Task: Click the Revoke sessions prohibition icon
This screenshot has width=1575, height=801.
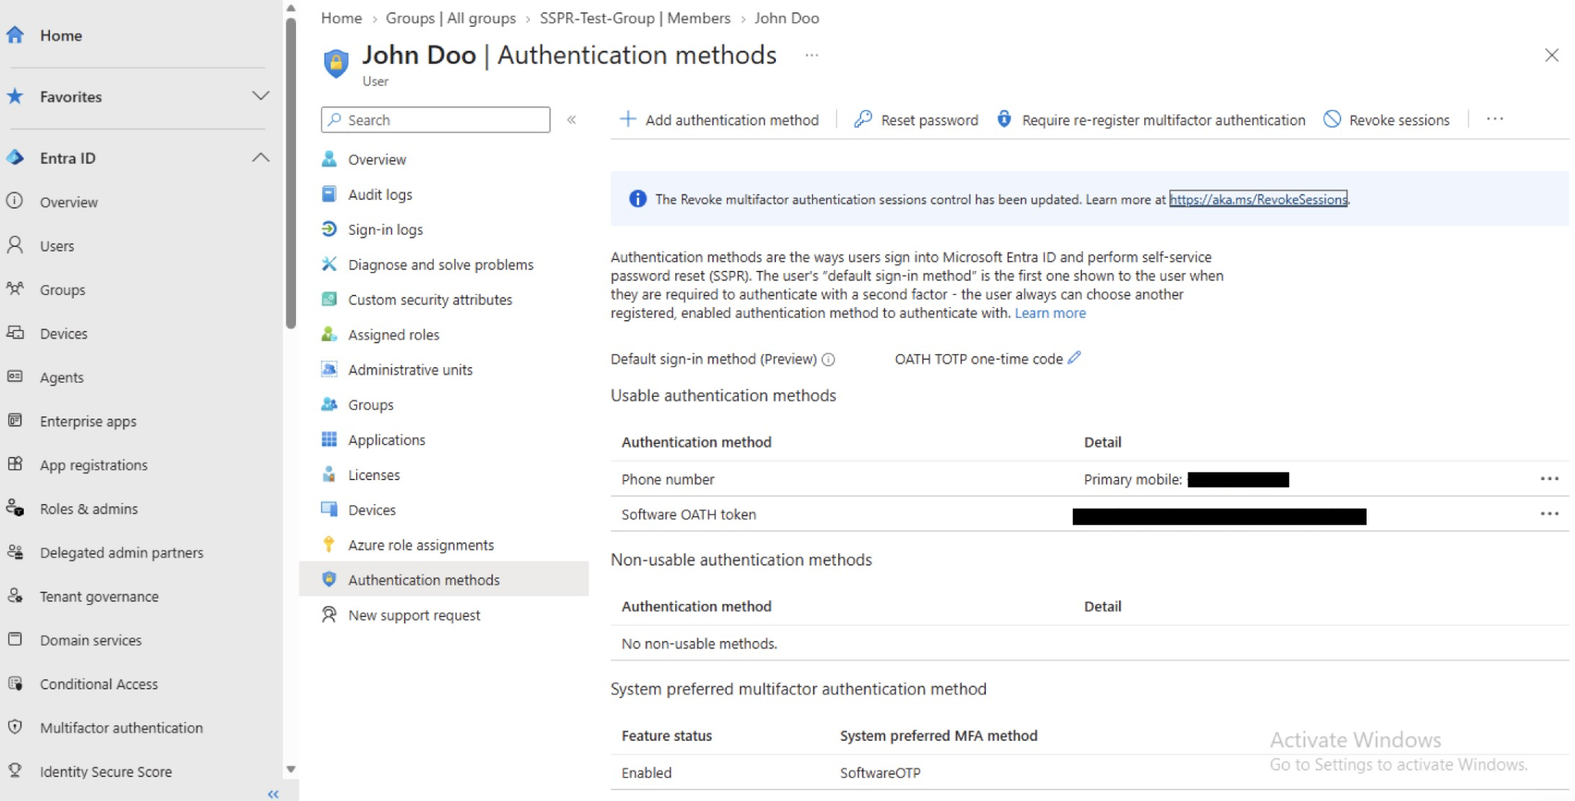Action: point(1332,119)
